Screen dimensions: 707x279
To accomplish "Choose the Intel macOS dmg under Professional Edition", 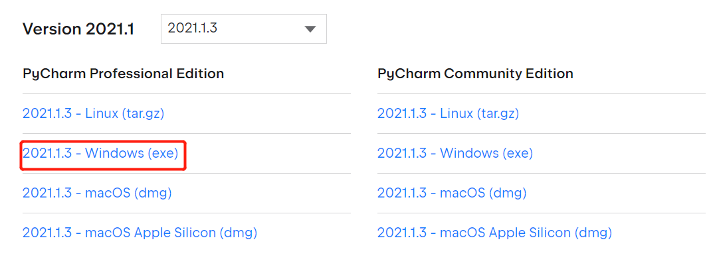I will point(97,193).
